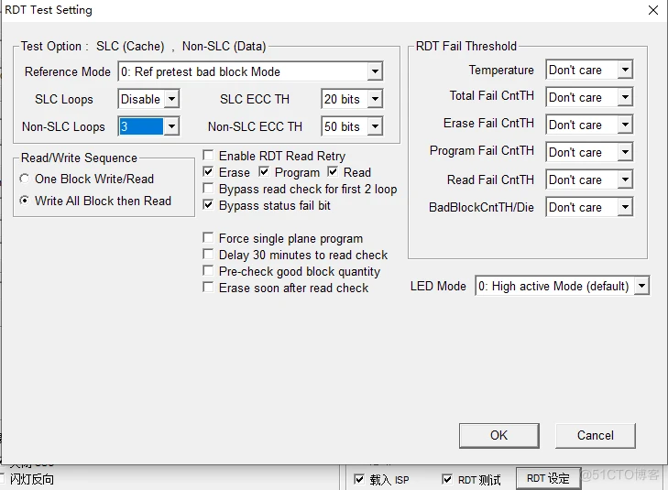Select Write All Block then Read option
Image resolution: width=668 pixels, height=490 pixels.
click(x=25, y=201)
